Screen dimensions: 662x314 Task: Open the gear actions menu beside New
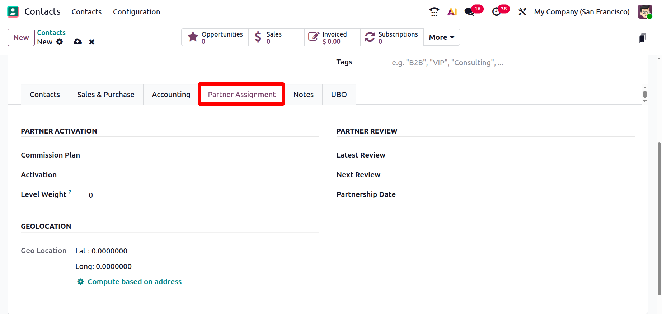[x=60, y=42]
